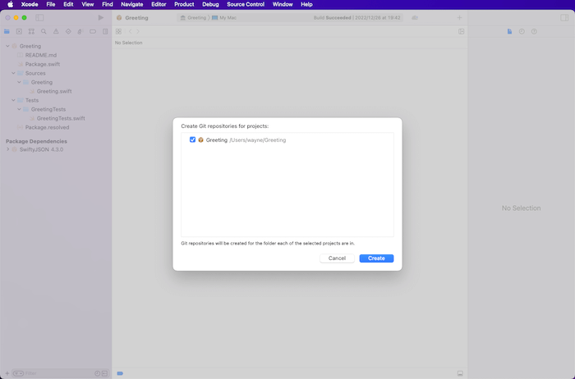
Task: Go forward with the right chevron
Action: [138, 31]
